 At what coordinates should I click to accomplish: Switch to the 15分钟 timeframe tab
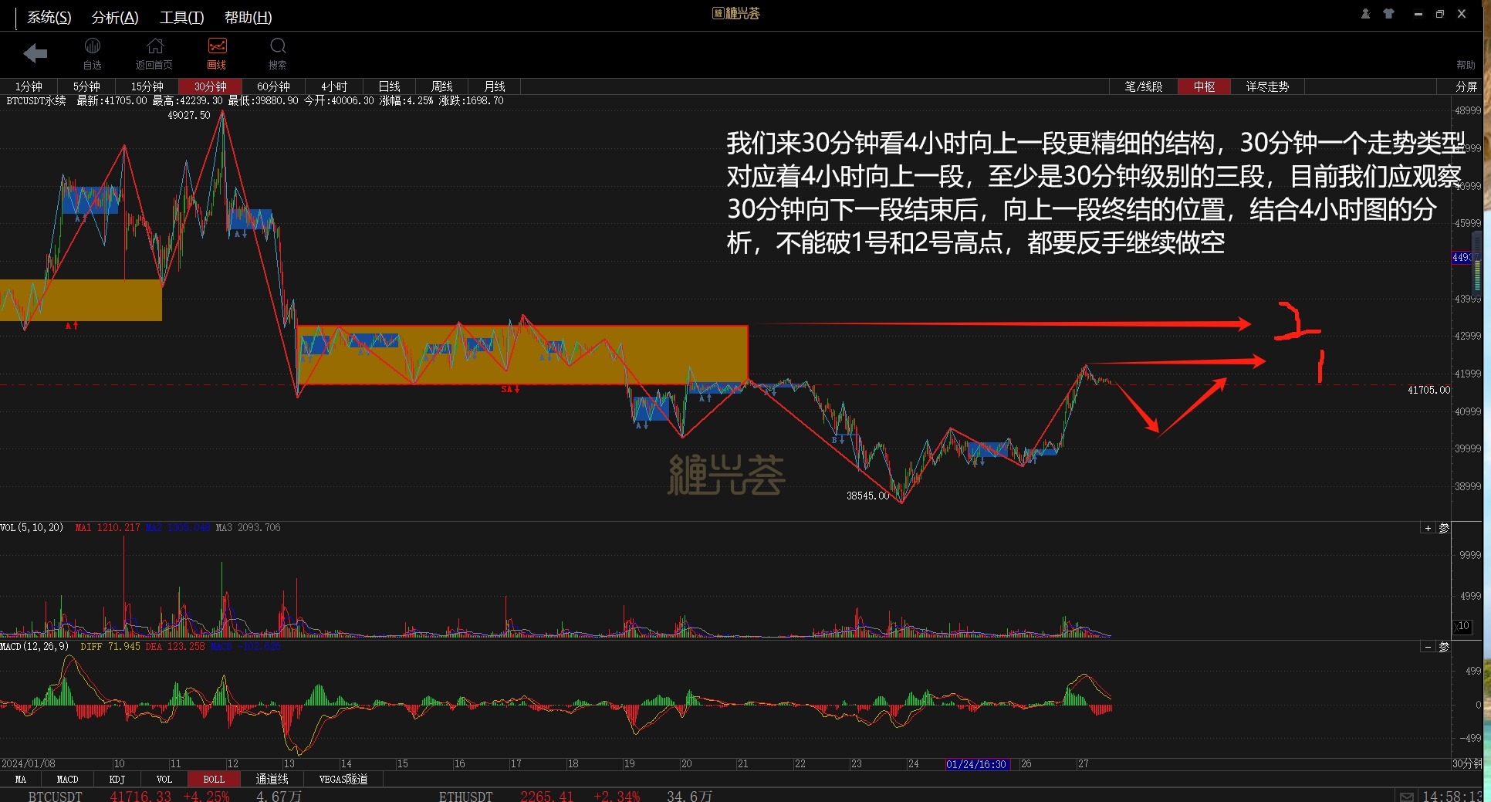coord(147,86)
